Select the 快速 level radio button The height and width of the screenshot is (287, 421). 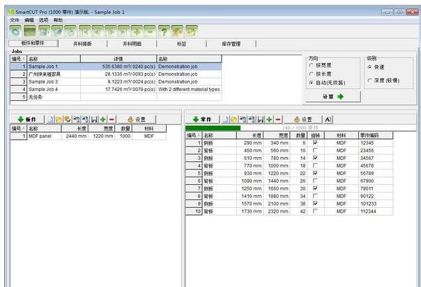coord(370,67)
